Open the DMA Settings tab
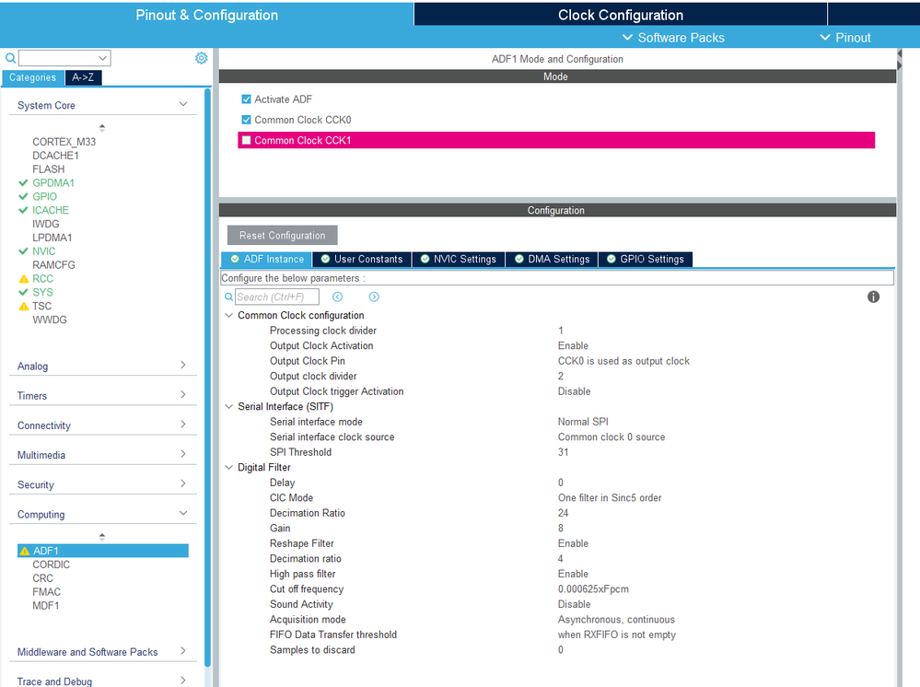 tap(552, 260)
